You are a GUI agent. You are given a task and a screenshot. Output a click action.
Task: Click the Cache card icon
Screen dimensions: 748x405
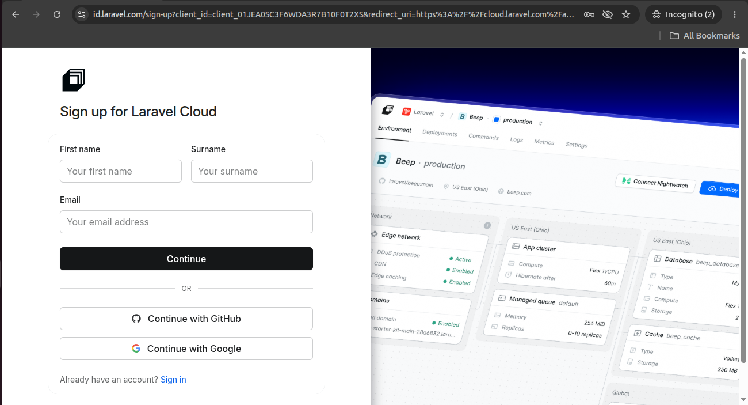coord(638,333)
